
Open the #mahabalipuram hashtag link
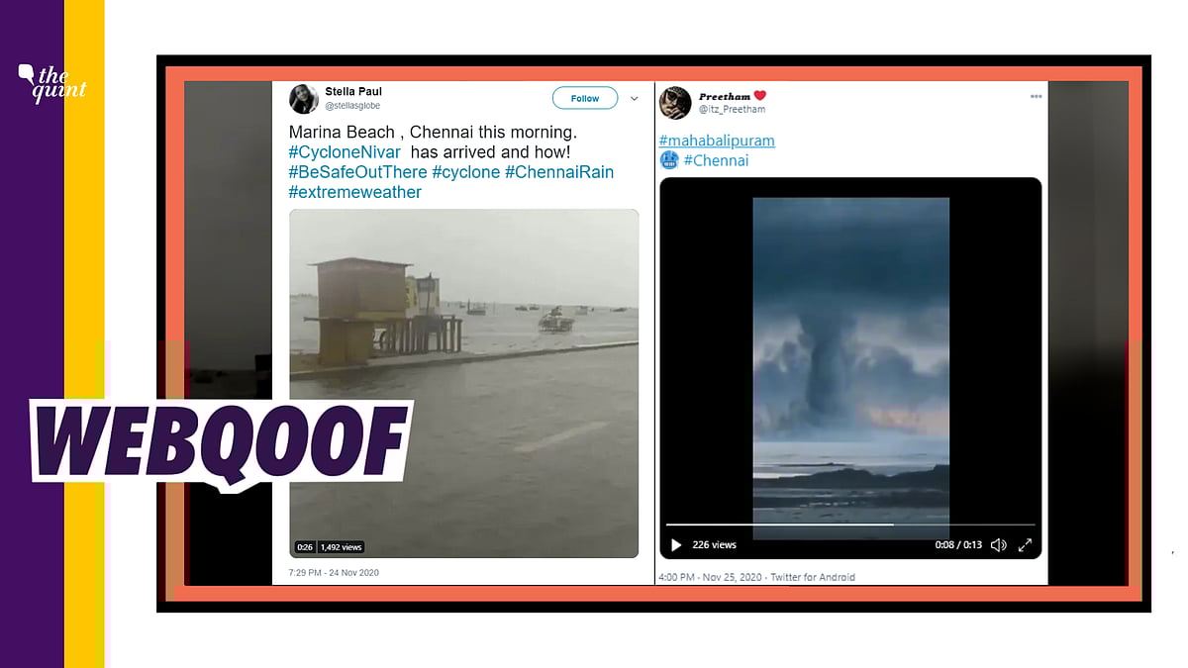pos(717,141)
